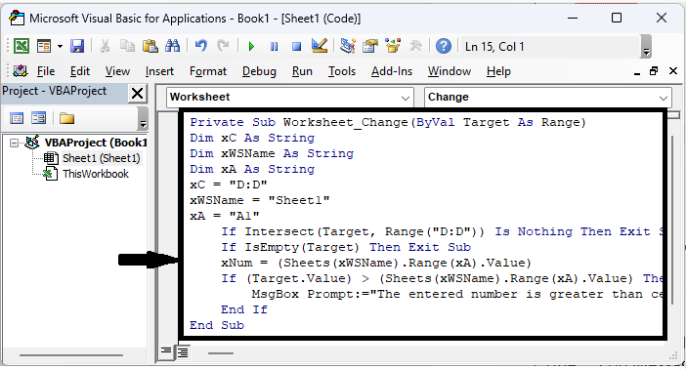Open the Window menu

(x=450, y=71)
